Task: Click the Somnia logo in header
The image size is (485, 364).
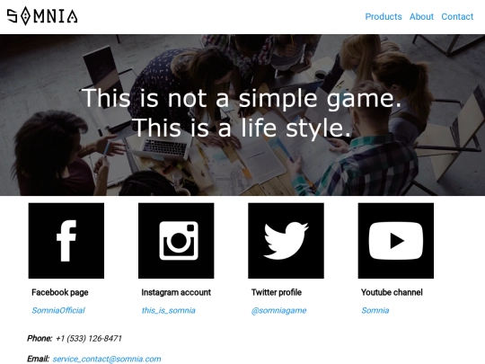Action: 42,16
